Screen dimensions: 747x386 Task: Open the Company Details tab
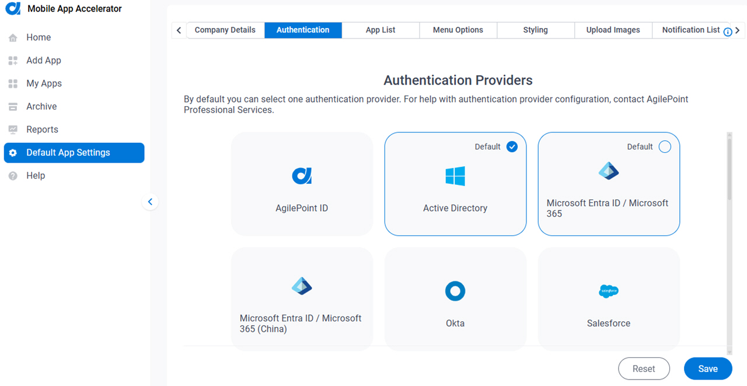[225, 30]
